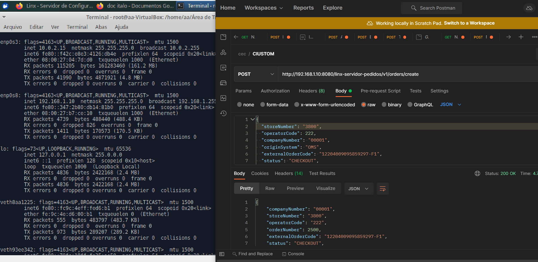Viewport: 538px width, 262px height.
Task: Click the cloud offline icon in header
Action: pos(529,8)
